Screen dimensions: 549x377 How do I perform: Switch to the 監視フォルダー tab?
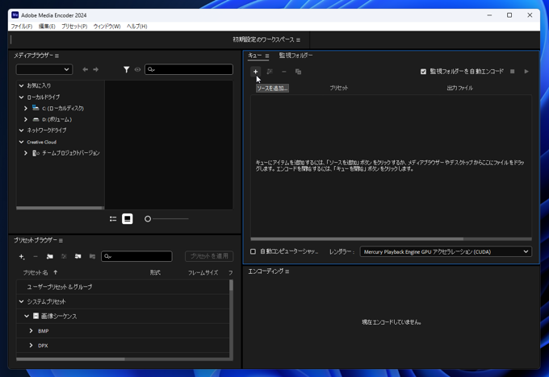coord(295,56)
